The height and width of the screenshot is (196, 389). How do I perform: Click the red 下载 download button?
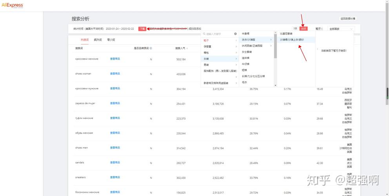pyautogui.click(x=142, y=29)
